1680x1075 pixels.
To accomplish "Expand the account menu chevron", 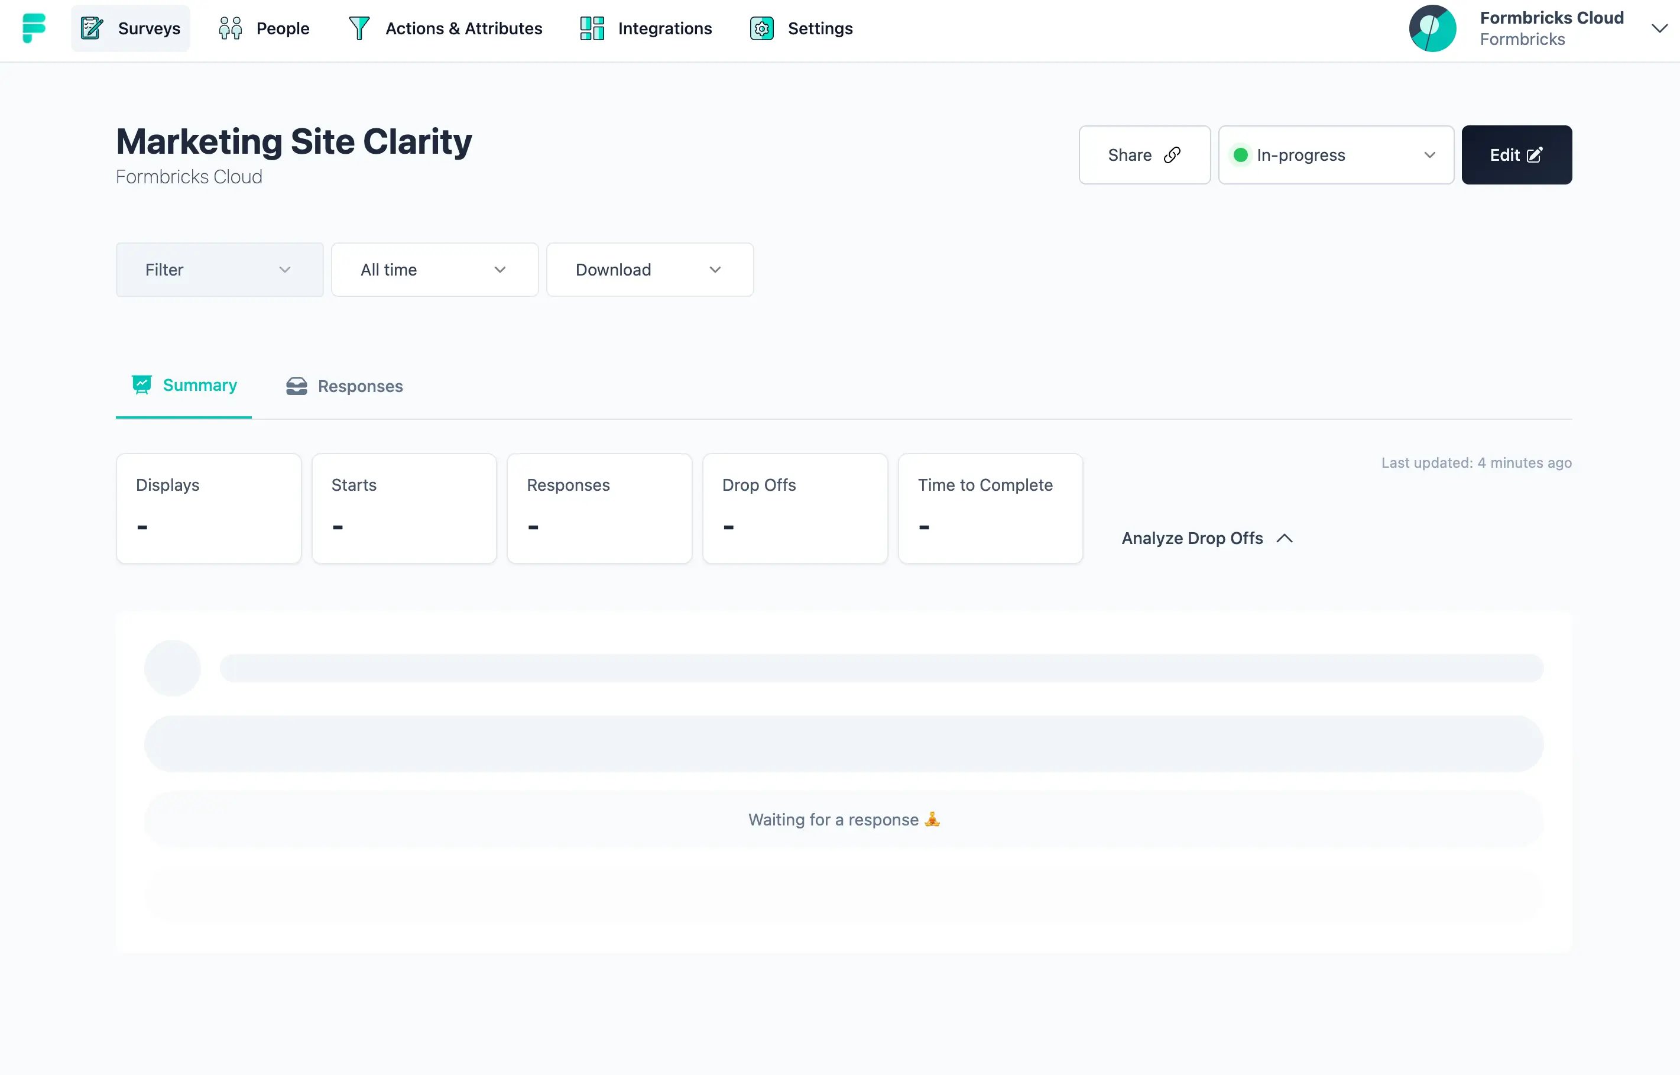I will click(1660, 28).
